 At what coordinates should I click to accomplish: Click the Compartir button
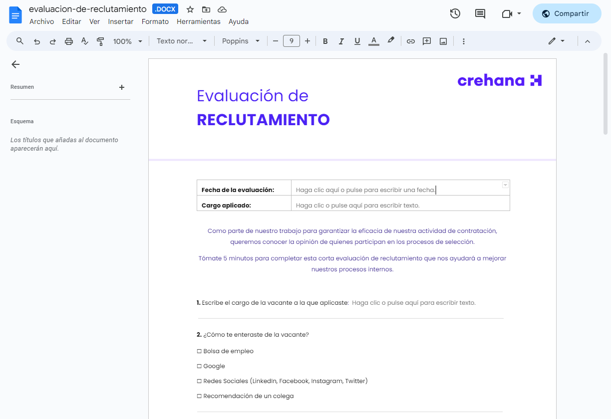click(x=567, y=13)
